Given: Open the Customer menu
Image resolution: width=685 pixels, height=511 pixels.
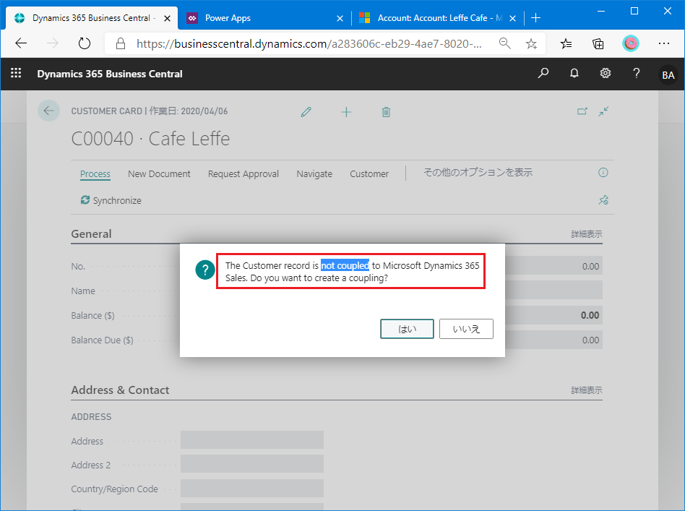Looking at the screenshot, I should point(369,174).
